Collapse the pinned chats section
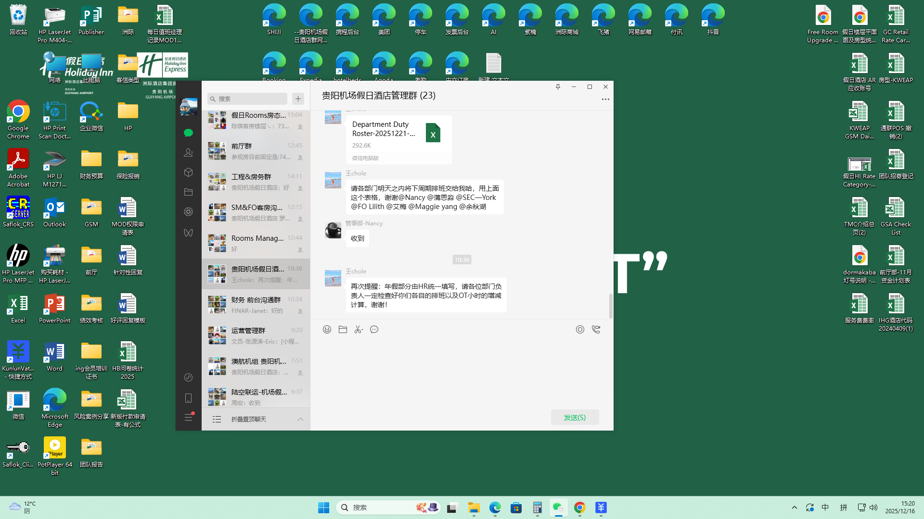Screen dimensions: 924x519 (300, 420)
